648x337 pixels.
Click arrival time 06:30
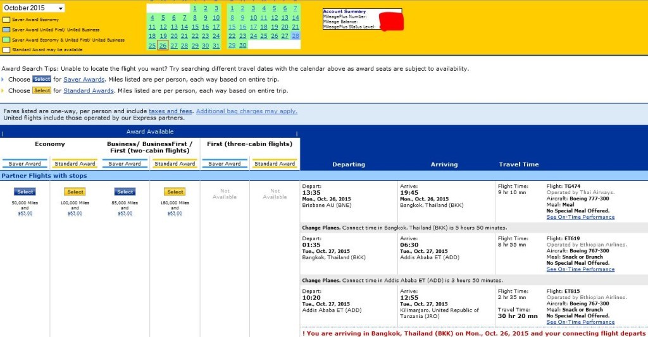(x=409, y=245)
